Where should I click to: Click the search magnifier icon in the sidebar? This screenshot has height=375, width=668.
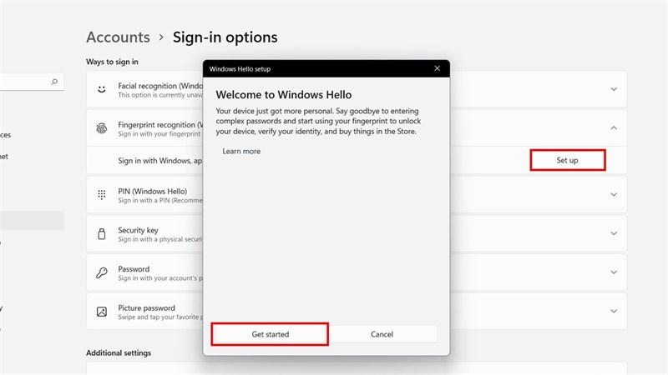(55, 82)
